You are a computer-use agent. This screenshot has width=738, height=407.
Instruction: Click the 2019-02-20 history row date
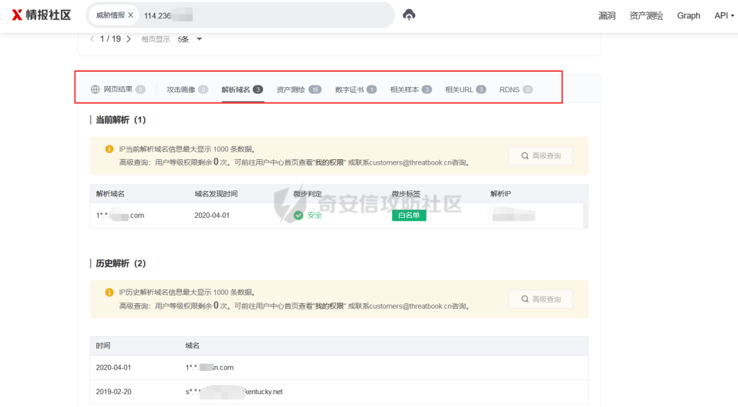point(113,391)
